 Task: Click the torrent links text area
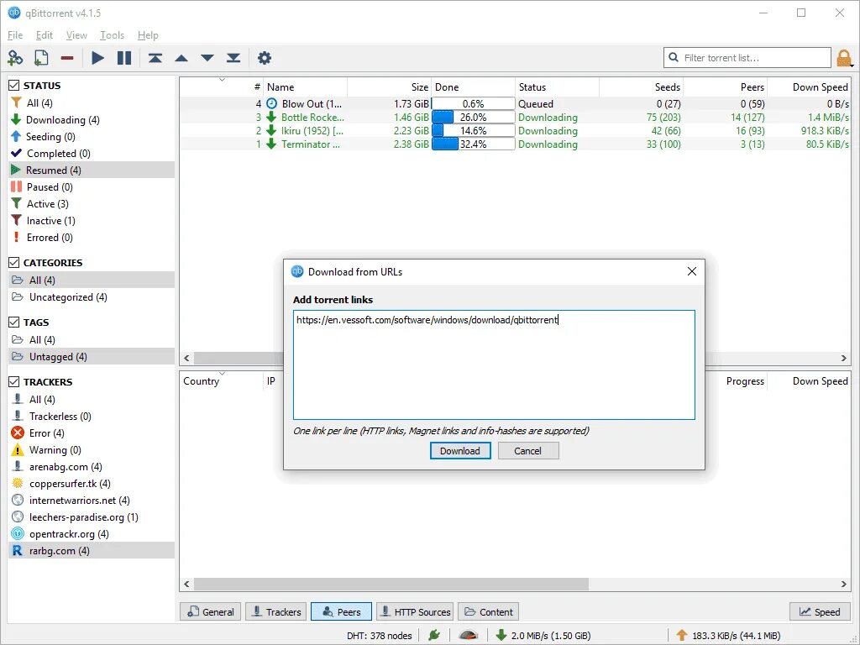click(x=494, y=365)
